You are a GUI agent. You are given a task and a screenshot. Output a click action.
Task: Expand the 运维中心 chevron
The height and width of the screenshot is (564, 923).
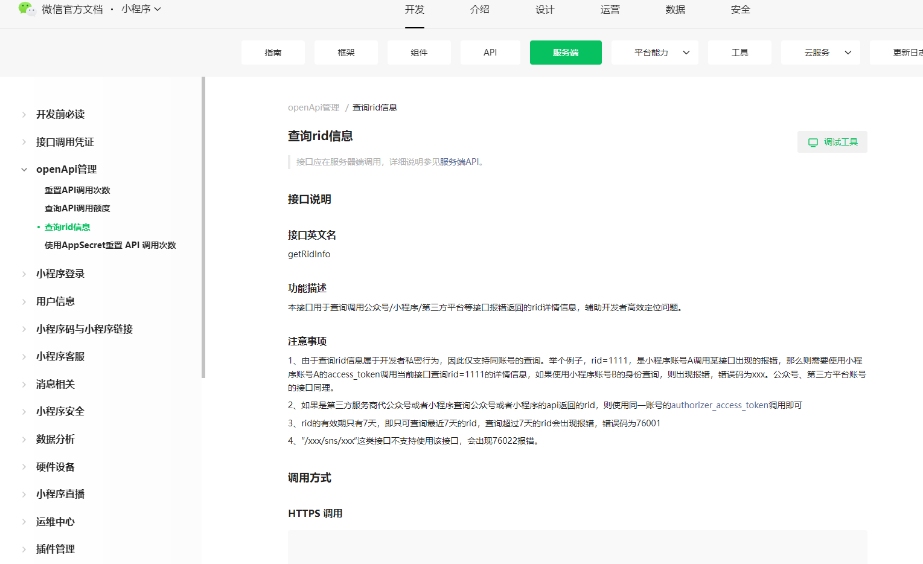coord(24,522)
